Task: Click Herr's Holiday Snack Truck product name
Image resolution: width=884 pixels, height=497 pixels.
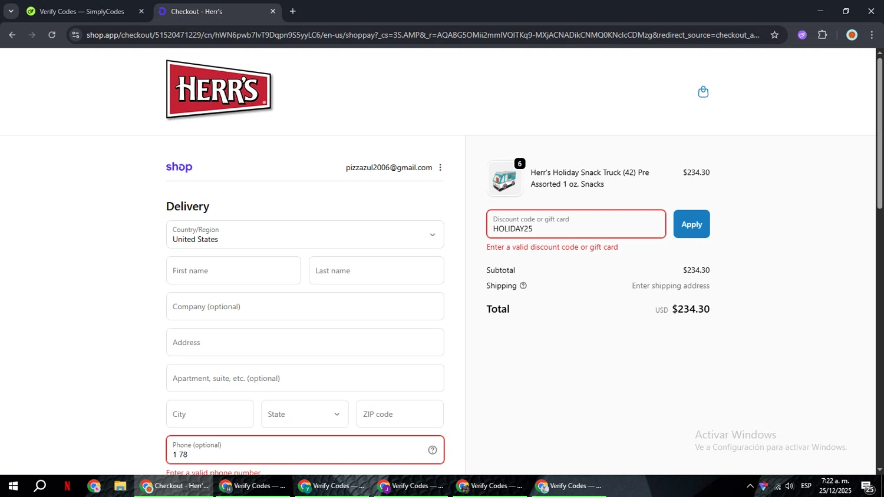Action: tap(589, 178)
